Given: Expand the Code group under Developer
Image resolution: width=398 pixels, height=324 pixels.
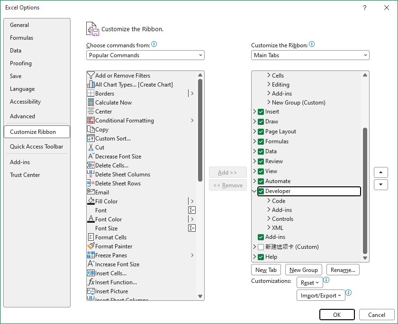Looking at the screenshot, I should pyautogui.click(x=269, y=201).
